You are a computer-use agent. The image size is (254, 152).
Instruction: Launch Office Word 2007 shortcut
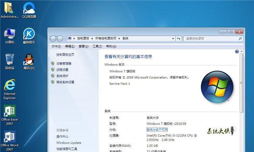[x=10, y=141]
